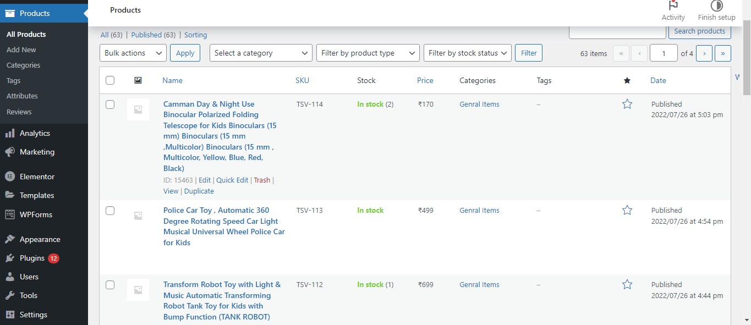Trash the Camman Telescope product
Screen dimensions: 751x325
click(262, 180)
